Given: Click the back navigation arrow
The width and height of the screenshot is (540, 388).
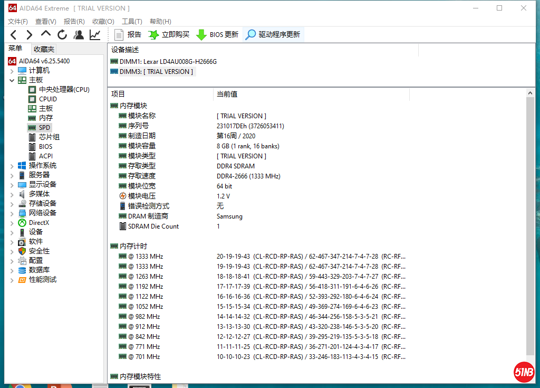Looking at the screenshot, I should coord(14,35).
